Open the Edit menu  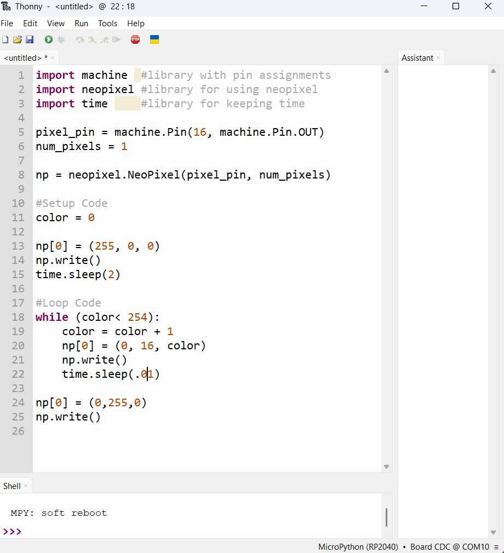30,24
